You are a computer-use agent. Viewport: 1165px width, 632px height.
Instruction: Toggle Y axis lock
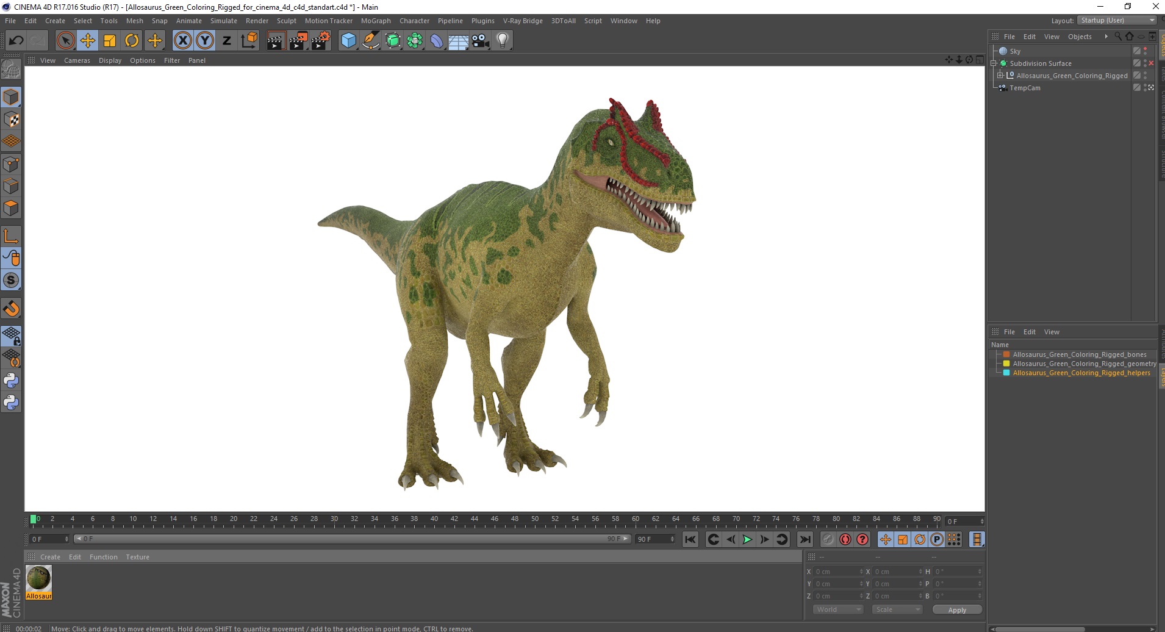(x=205, y=41)
